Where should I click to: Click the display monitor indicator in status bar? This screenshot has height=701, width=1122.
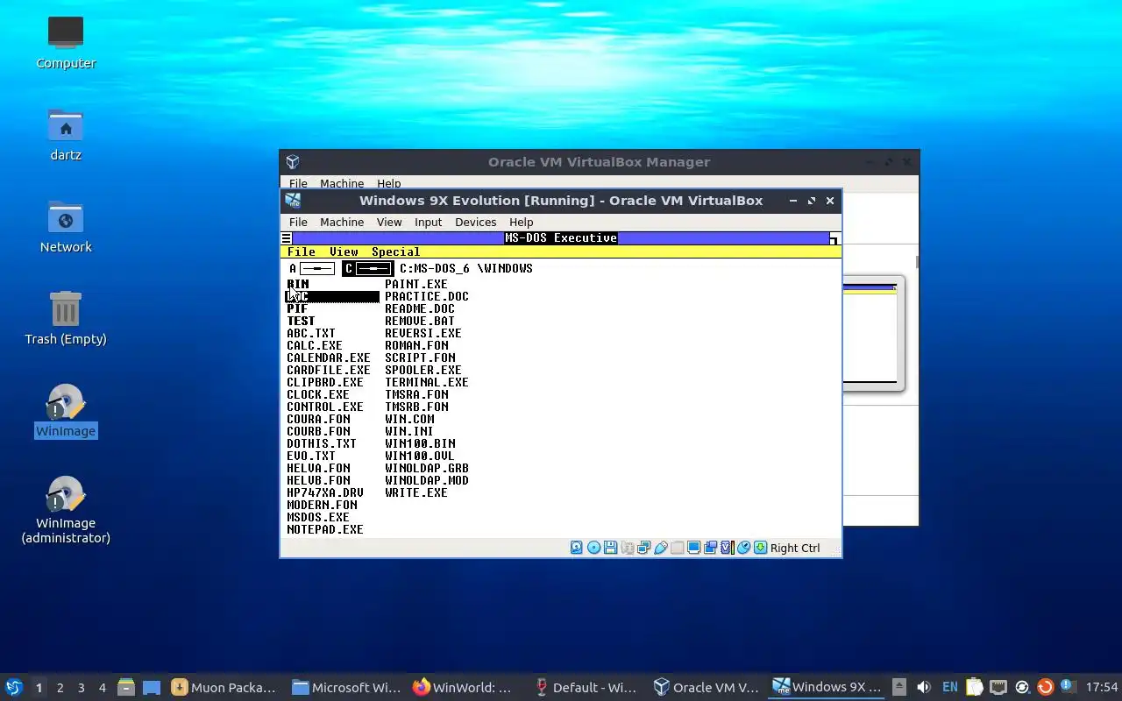[693, 548]
